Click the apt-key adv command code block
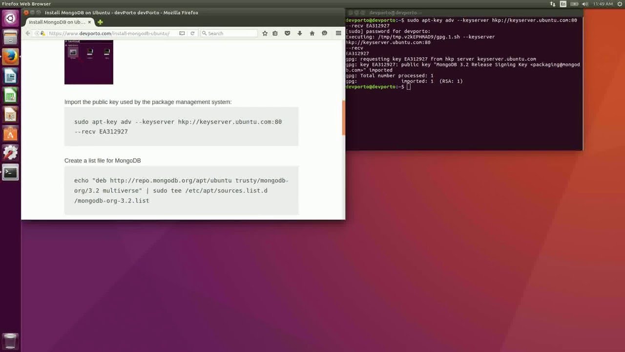Viewport: 625px width, 352px height. (x=181, y=127)
